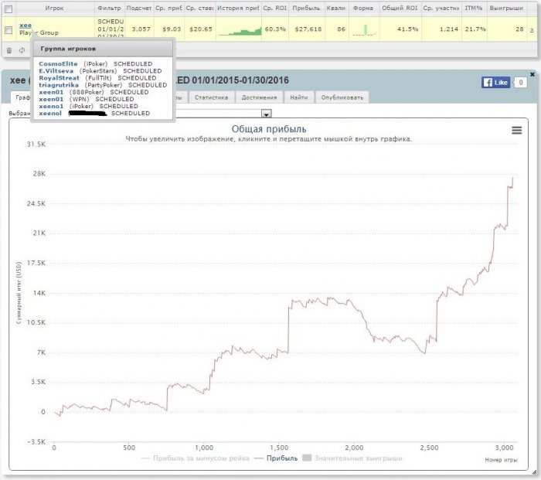This screenshot has width=541, height=480.
Task: Open the Найти tab
Action: tap(299, 97)
